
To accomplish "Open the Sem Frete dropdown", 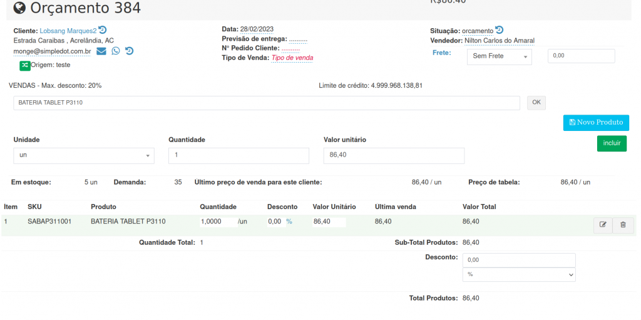I will [499, 56].
